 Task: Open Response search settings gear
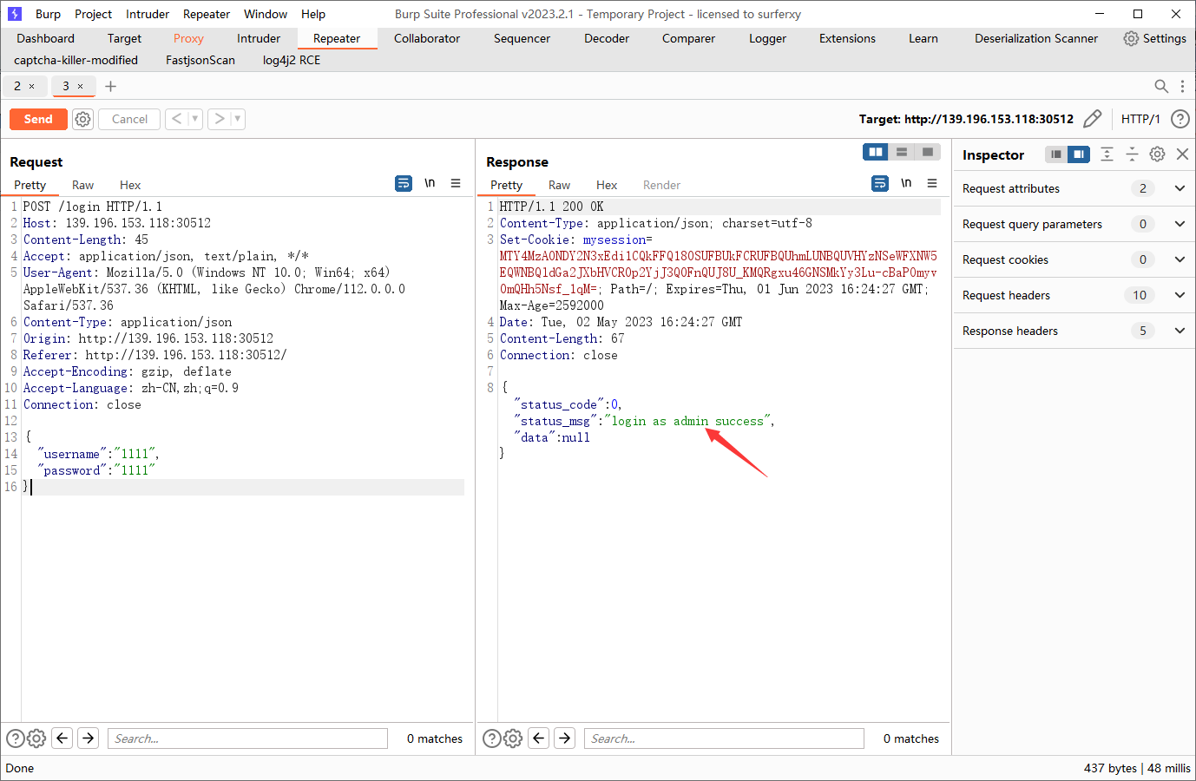pos(513,738)
